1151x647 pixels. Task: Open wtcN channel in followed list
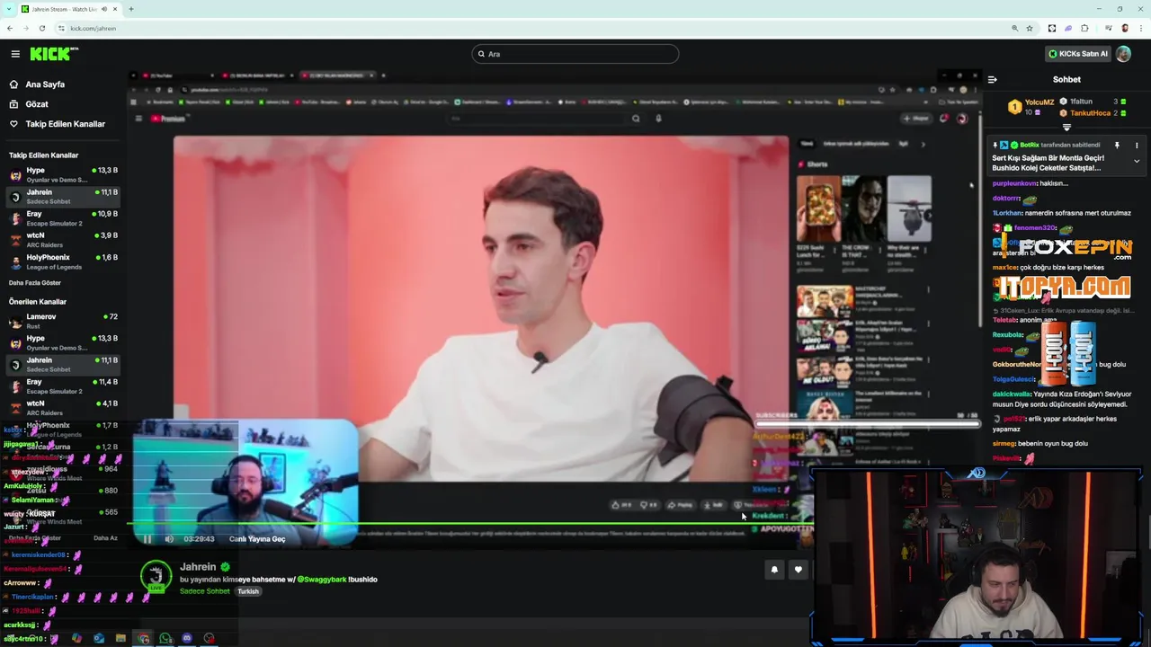pos(63,239)
